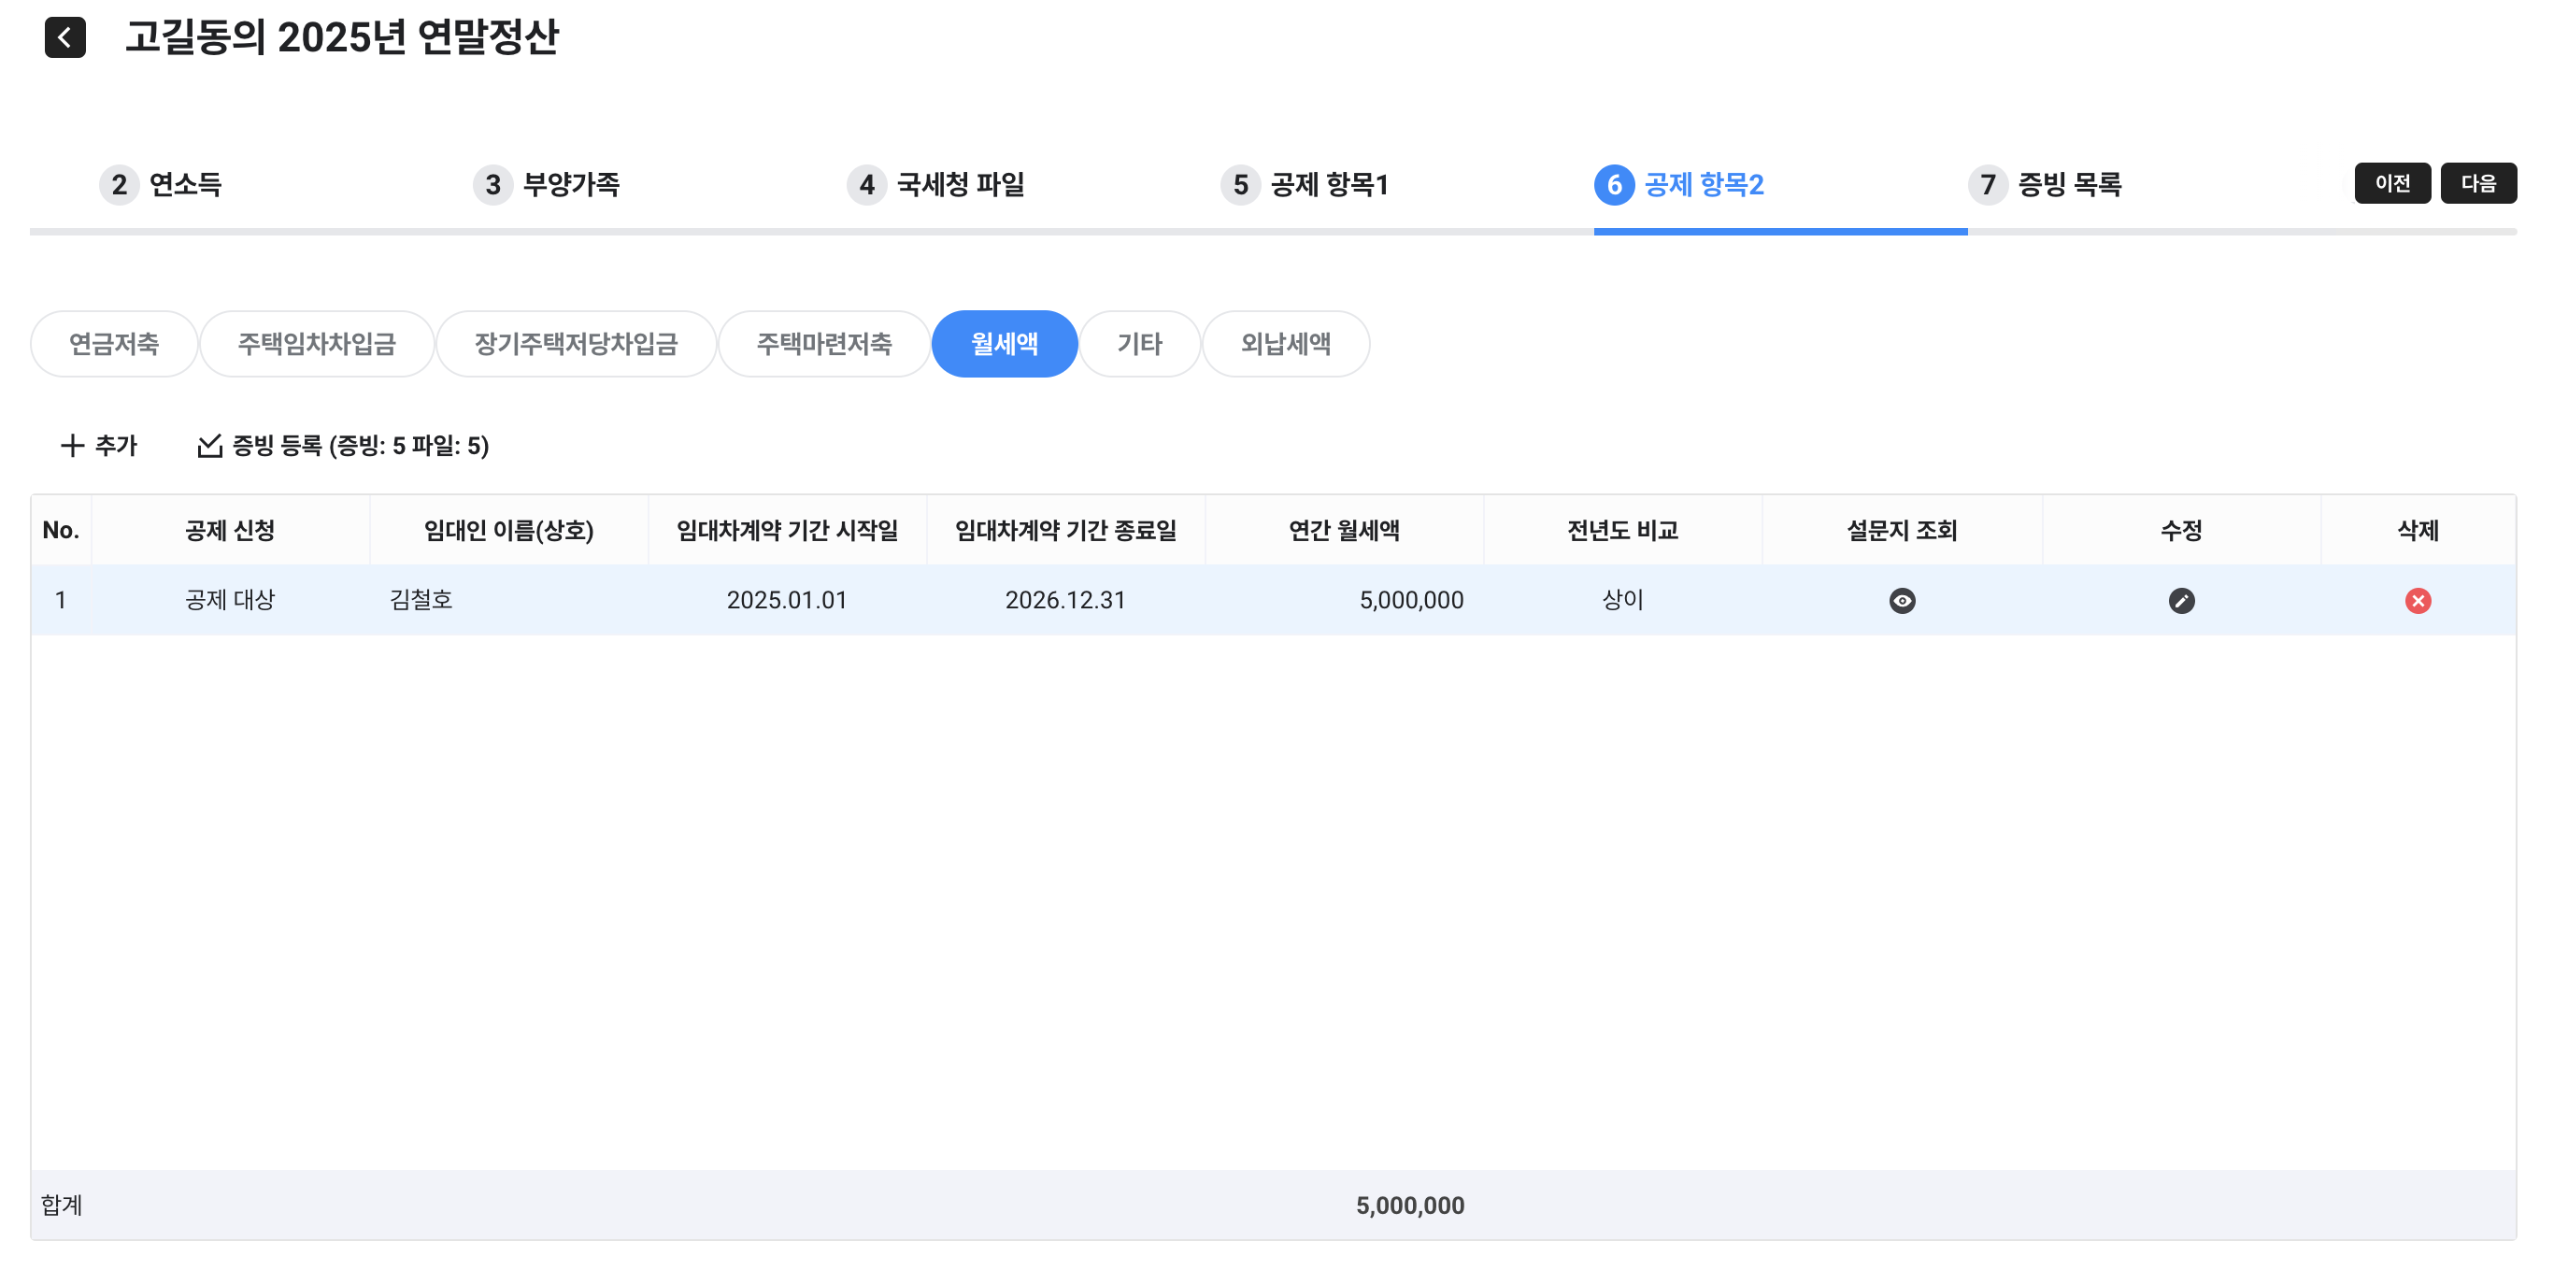Click the back arrow icon
This screenshot has height=1284, width=2568.
tap(64, 38)
